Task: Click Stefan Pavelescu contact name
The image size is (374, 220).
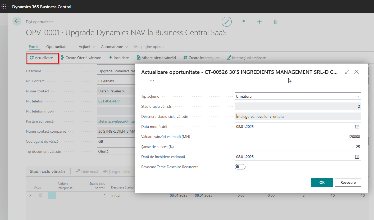Action: click(112, 91)
